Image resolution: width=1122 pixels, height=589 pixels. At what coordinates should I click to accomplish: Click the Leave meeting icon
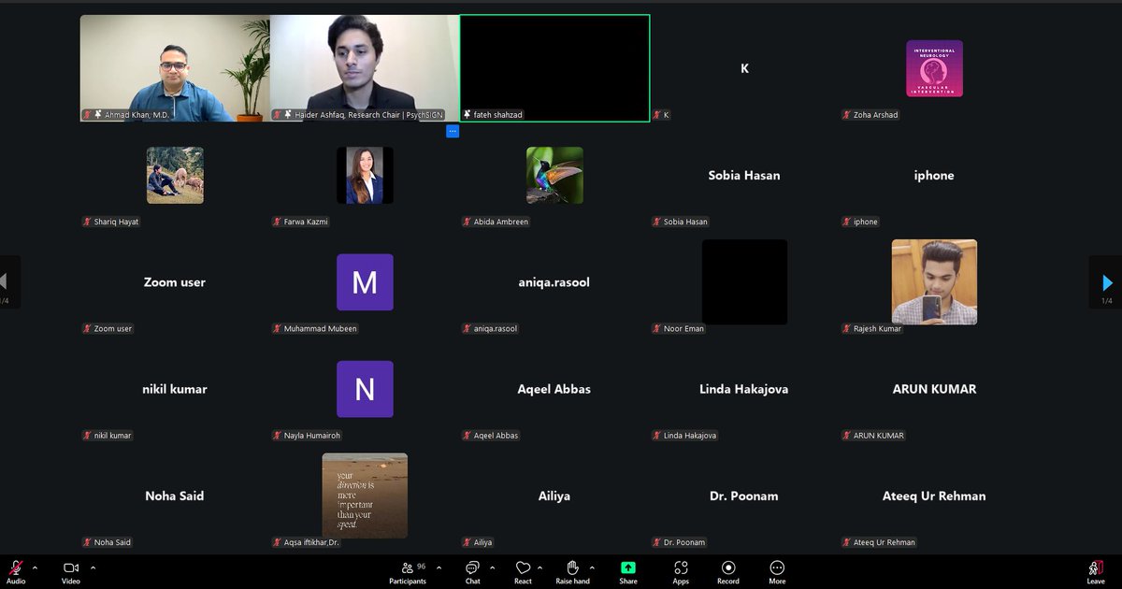1095,567
